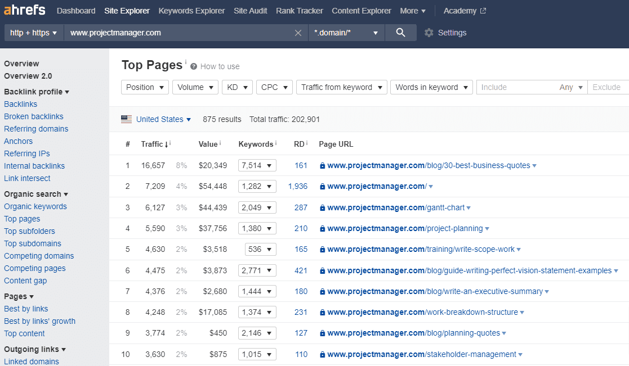The width and height of the screenshot is (629, 366).
Task: Click the RD column info icon
Action: click(307, 143)
